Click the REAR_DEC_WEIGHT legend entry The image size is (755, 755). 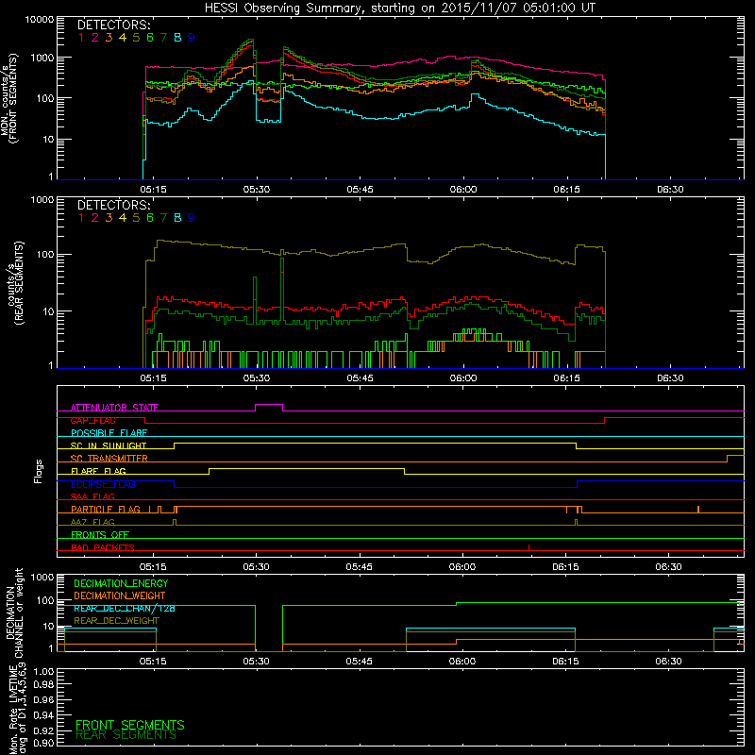[x=116, y=621]
